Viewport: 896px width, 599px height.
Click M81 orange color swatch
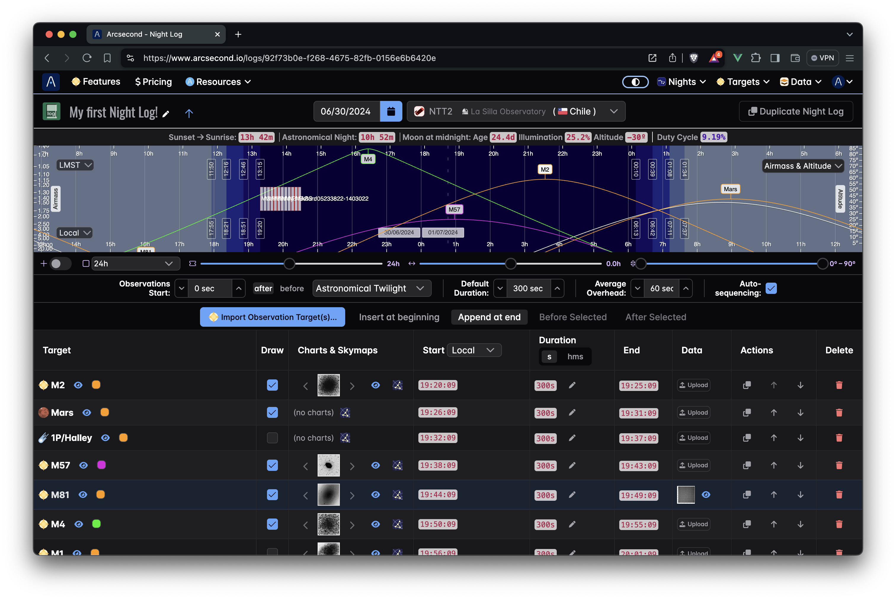tap(100, 495)
